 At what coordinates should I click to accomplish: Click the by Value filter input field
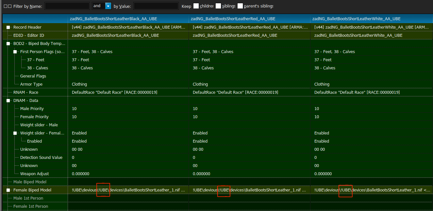156,6
